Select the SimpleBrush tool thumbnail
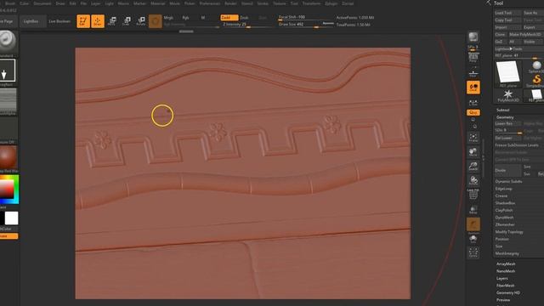 [x=536, y=81]
